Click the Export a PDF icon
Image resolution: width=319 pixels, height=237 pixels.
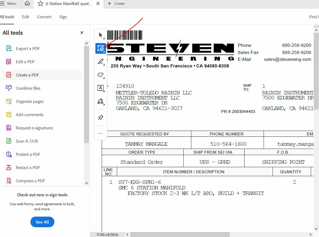(9, 48)
